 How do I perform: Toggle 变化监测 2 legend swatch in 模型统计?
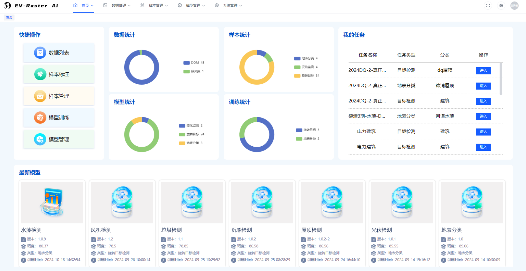[x=182, y=126]
